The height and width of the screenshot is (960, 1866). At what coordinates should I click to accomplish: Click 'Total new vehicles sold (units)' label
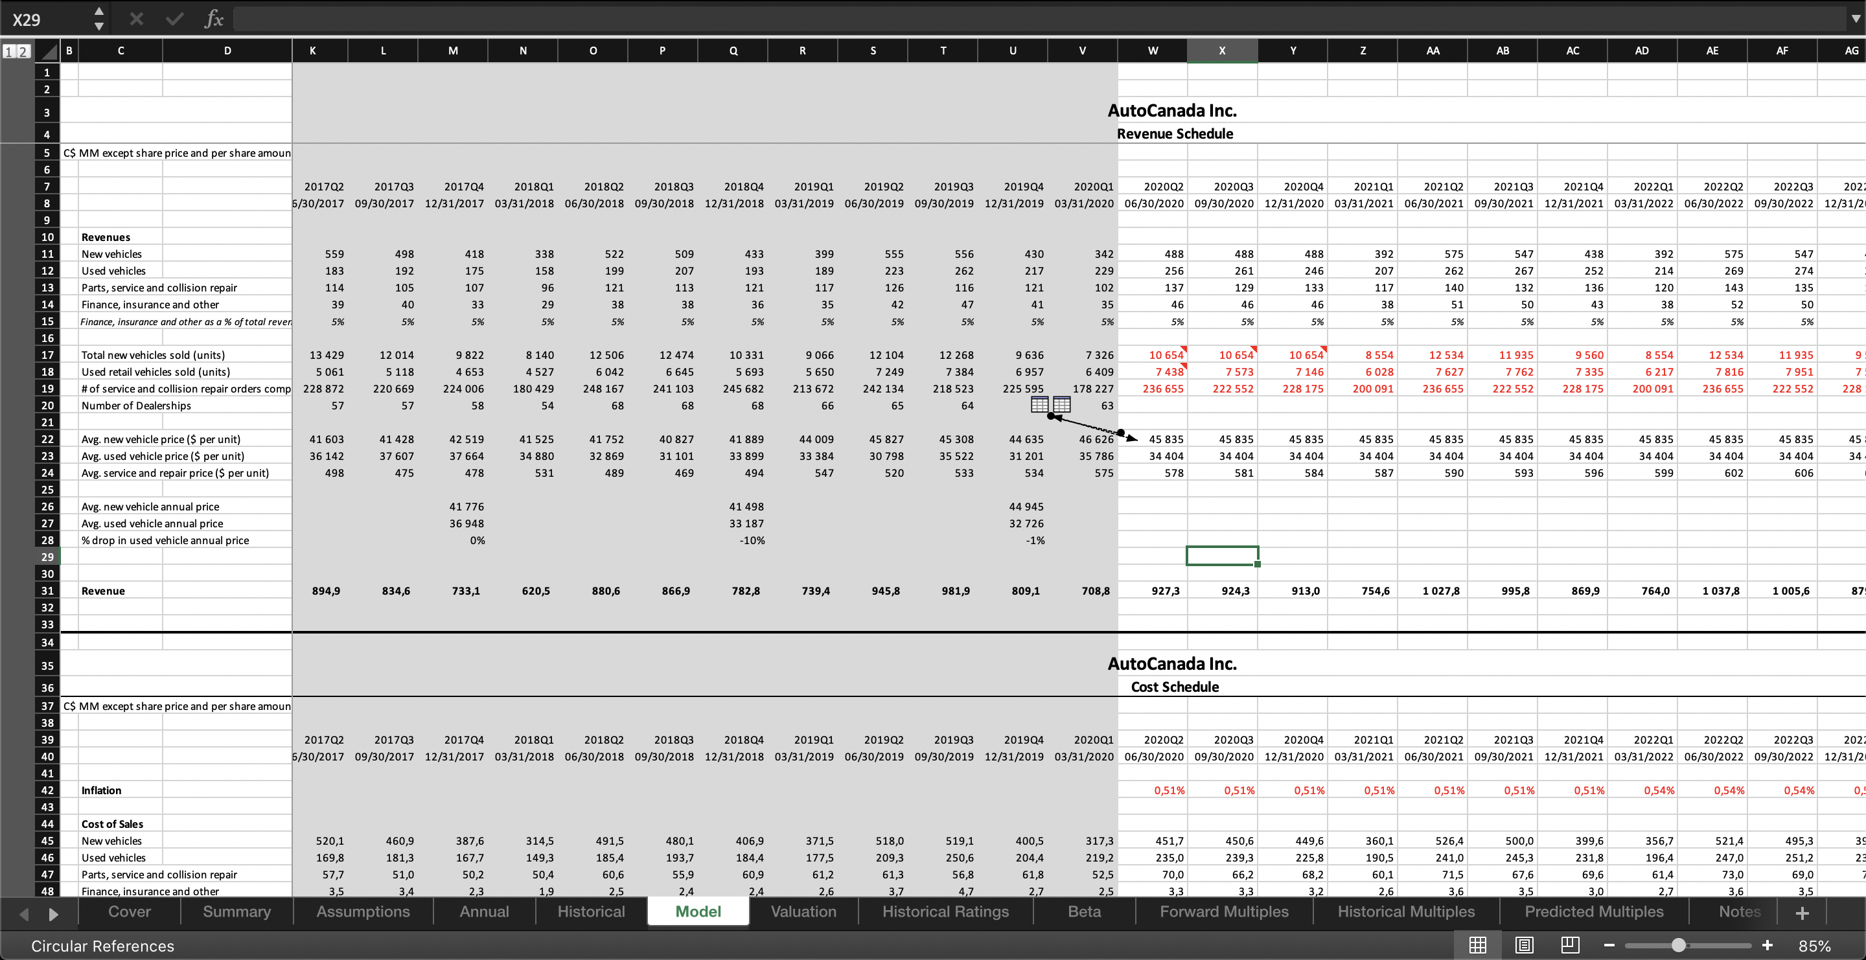[x=153, y=355]
